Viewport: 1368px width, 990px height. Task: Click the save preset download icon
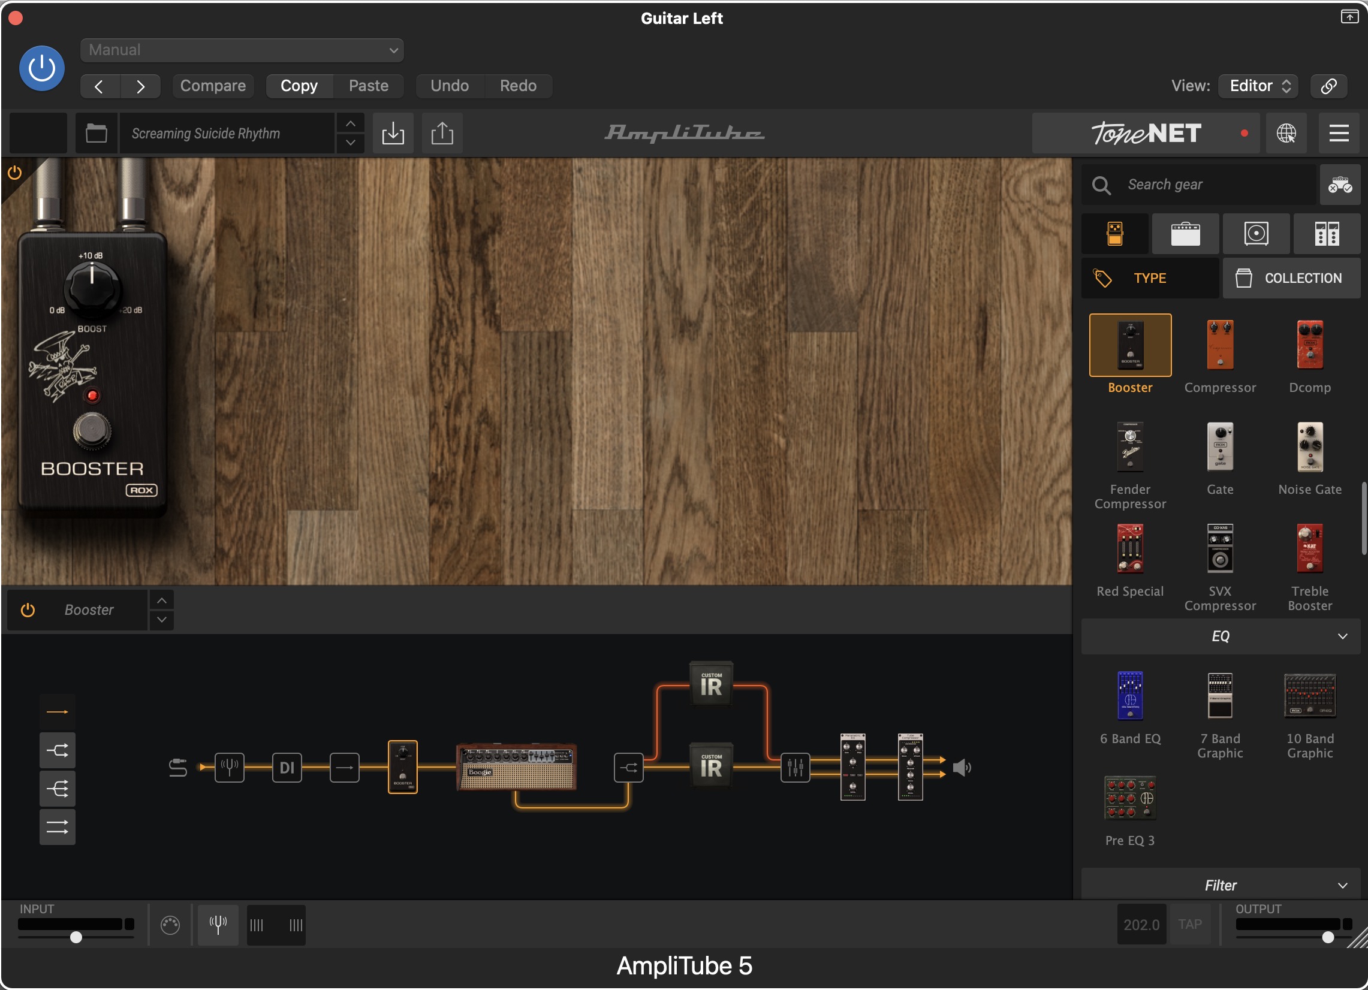point(393,133)
